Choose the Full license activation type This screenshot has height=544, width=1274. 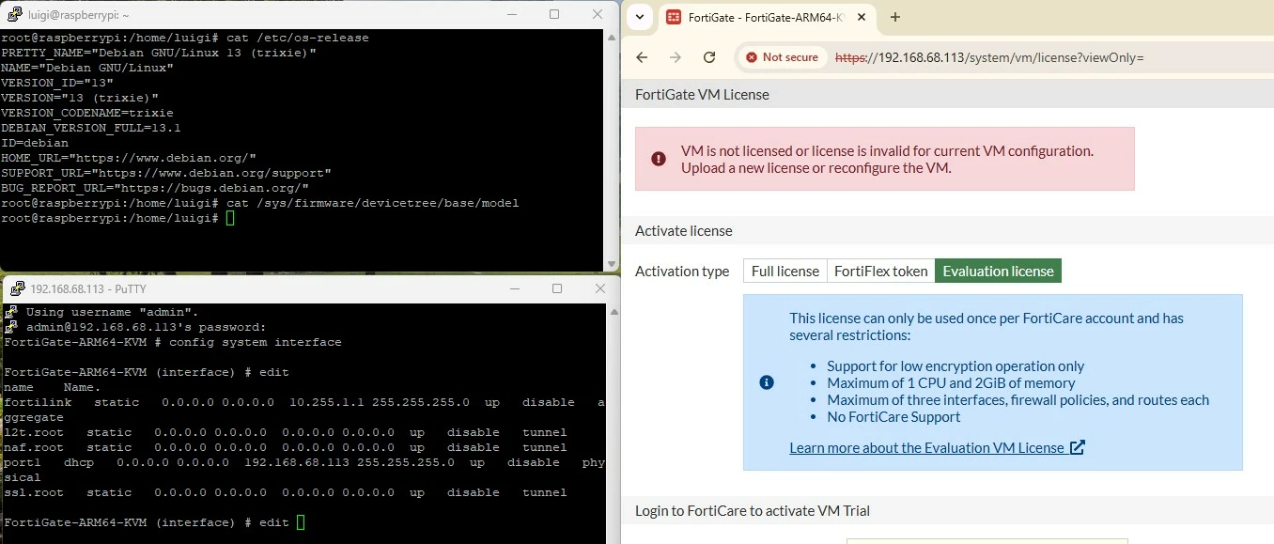[x=785, y=272]
